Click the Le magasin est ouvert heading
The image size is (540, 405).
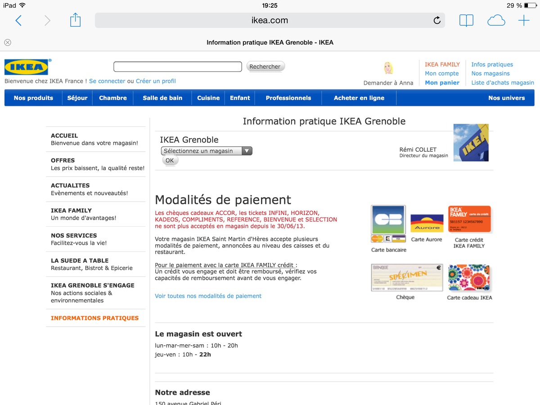(198, 334)
